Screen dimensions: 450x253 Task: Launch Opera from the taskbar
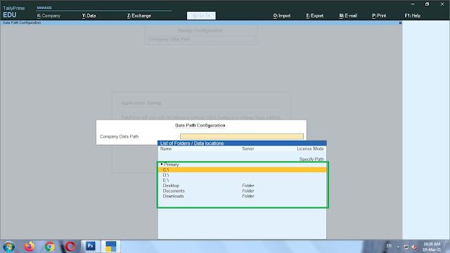click(70, 247)
